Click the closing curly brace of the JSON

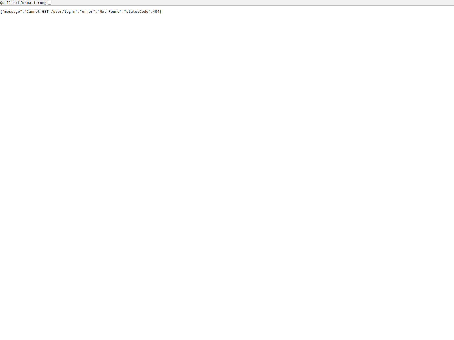[161, 12]
